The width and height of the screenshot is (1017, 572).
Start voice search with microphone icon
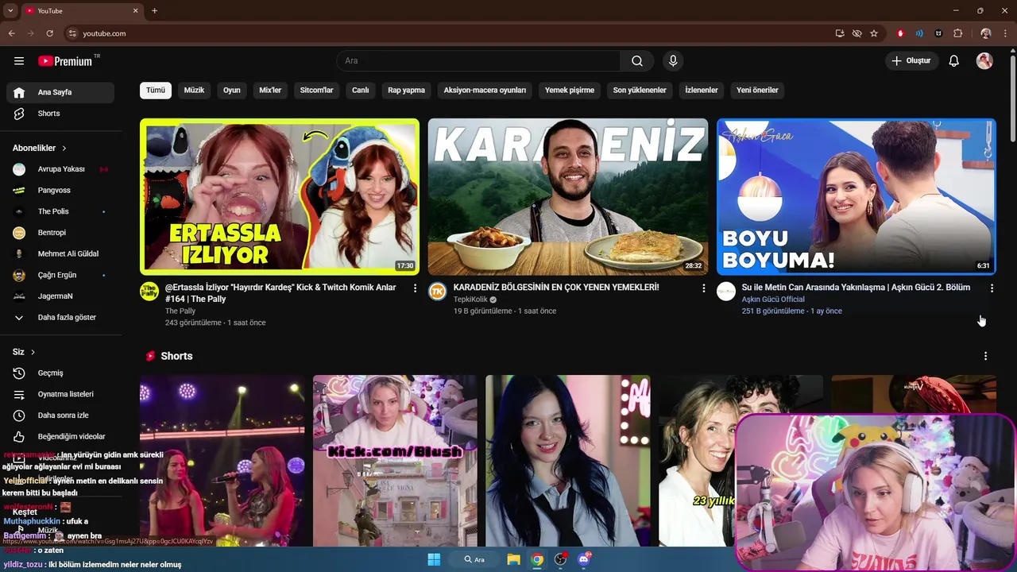[673, 61]
